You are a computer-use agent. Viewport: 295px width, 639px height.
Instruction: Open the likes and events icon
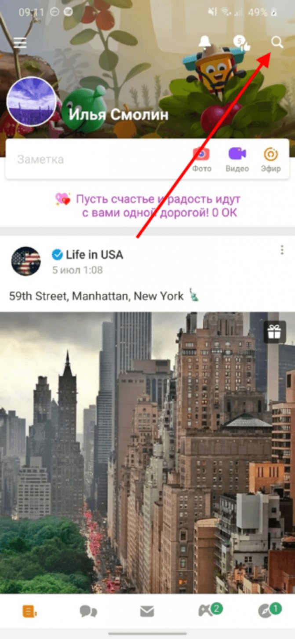241,43
